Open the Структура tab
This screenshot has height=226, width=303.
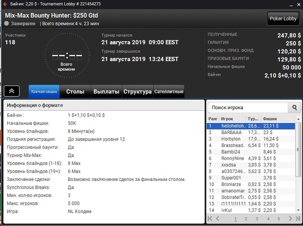pos(138,91)
